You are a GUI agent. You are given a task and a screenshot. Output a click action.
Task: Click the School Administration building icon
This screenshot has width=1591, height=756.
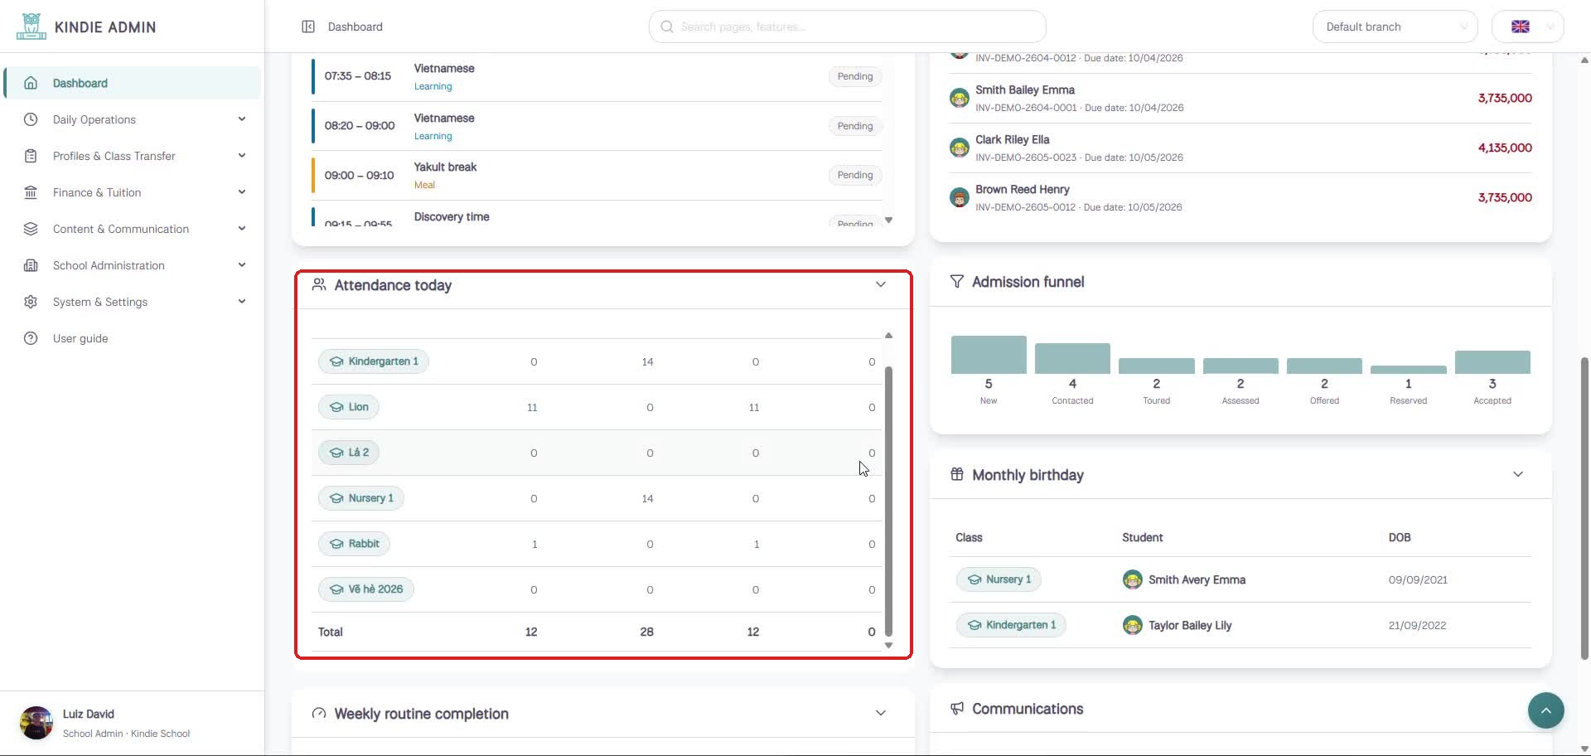coord(31,265)
